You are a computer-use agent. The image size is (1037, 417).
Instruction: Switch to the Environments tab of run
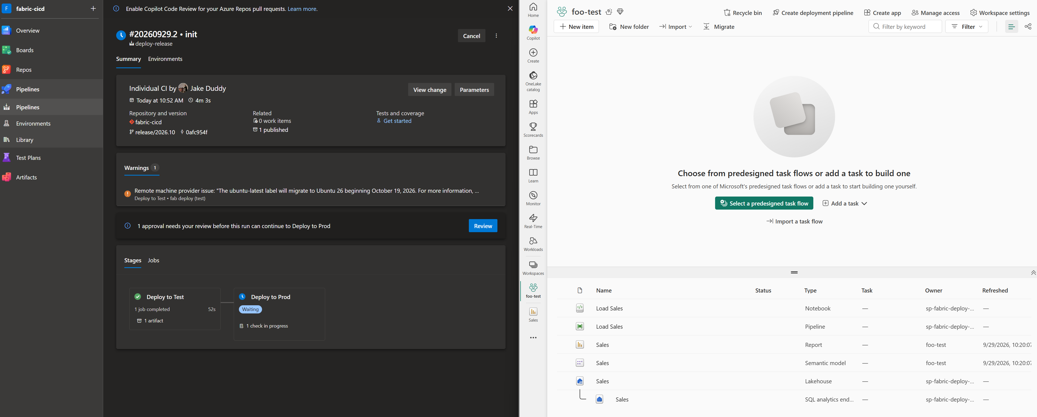coord(165,59)
